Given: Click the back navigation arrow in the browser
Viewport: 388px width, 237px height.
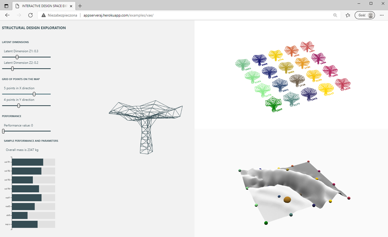Looking at the screenshot, I should (7, 15).
